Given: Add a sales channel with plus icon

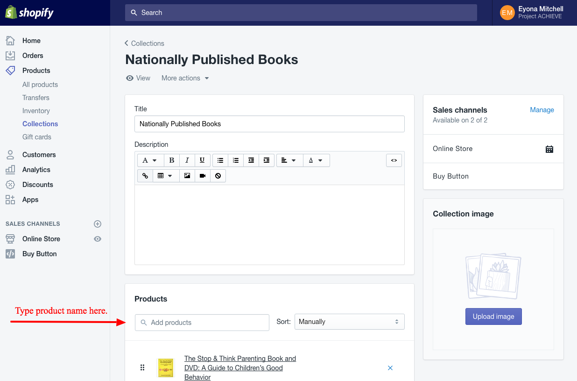Looking at the screenshot, I should 98,224.
